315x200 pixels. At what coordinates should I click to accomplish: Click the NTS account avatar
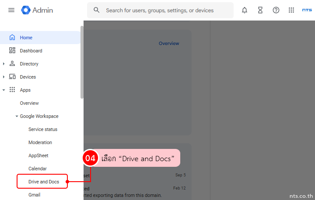click(307, 10)
